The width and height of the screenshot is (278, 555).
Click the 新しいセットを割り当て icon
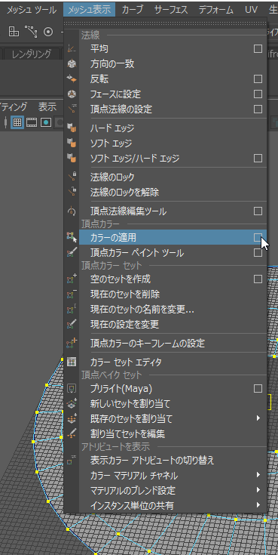click(x=72, y=403)
